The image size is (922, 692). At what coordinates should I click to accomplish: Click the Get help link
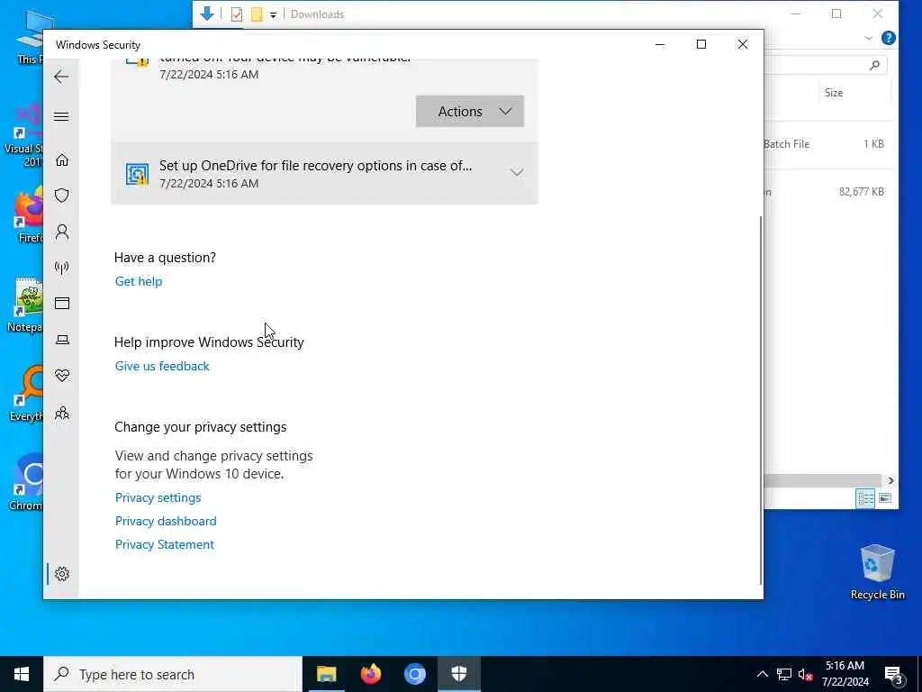[139, 281]
